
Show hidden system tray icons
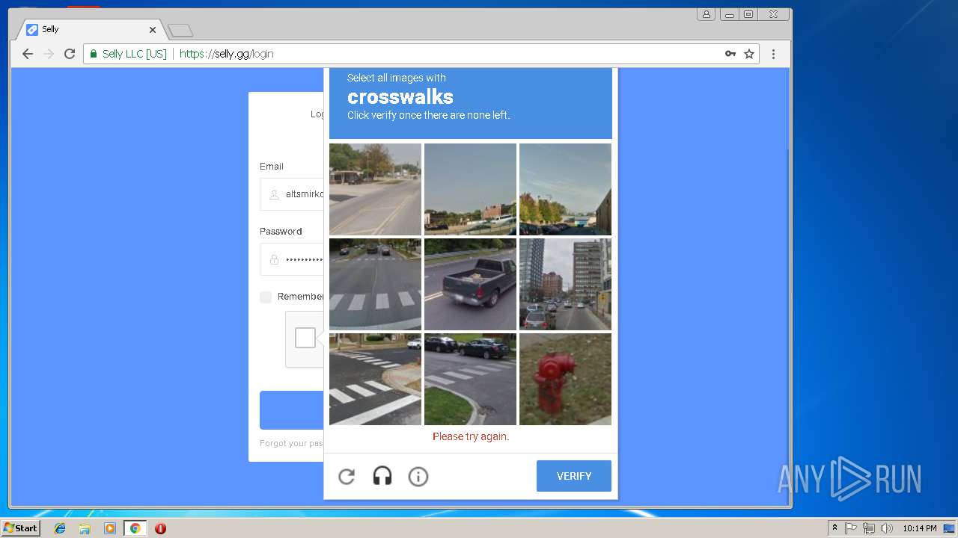tap(835, 528)
